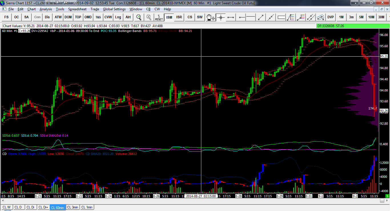Click the FS toolbar button
Screen dimensions: 390x211
point(6,17)
